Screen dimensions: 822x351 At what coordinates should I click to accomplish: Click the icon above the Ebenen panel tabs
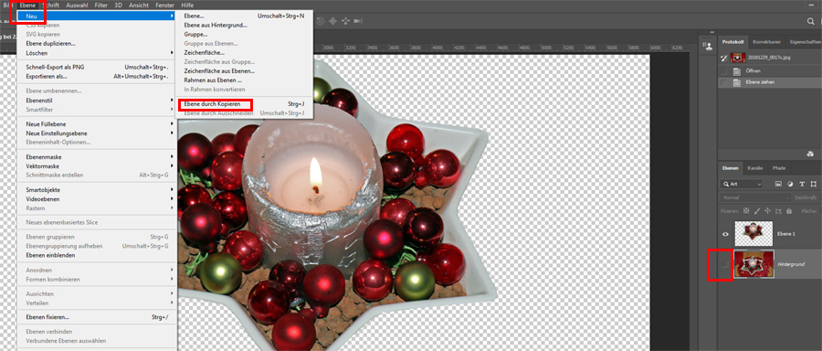click(x=810, y=154)
